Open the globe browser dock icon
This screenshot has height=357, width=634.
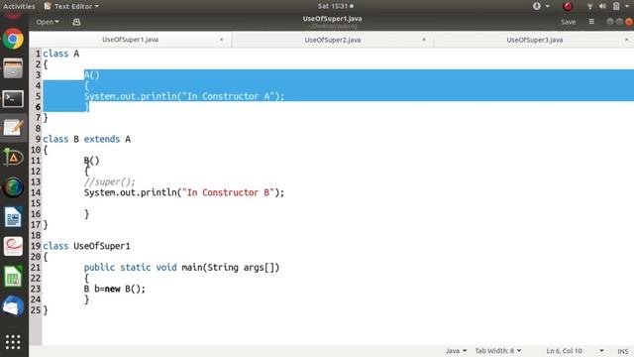click(13, 187)
